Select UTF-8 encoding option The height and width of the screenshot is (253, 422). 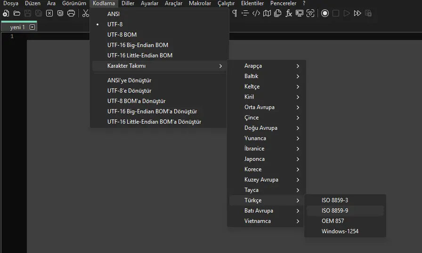[x=159, y=24]
